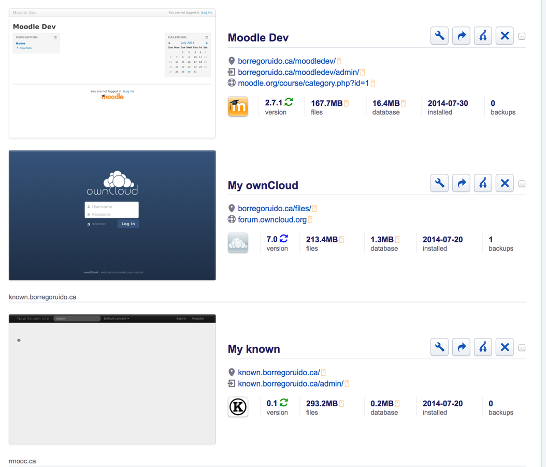Click the ownCloud login screenshot thumbnail
Screen dimensions: 546x467
point(112,215)
